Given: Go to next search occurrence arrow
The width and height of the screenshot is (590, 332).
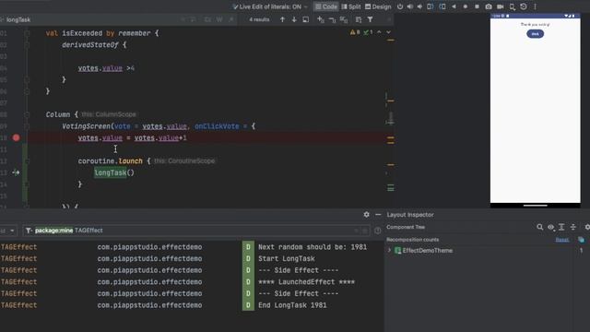Looking at the screenshot, I should click(294, 19).
